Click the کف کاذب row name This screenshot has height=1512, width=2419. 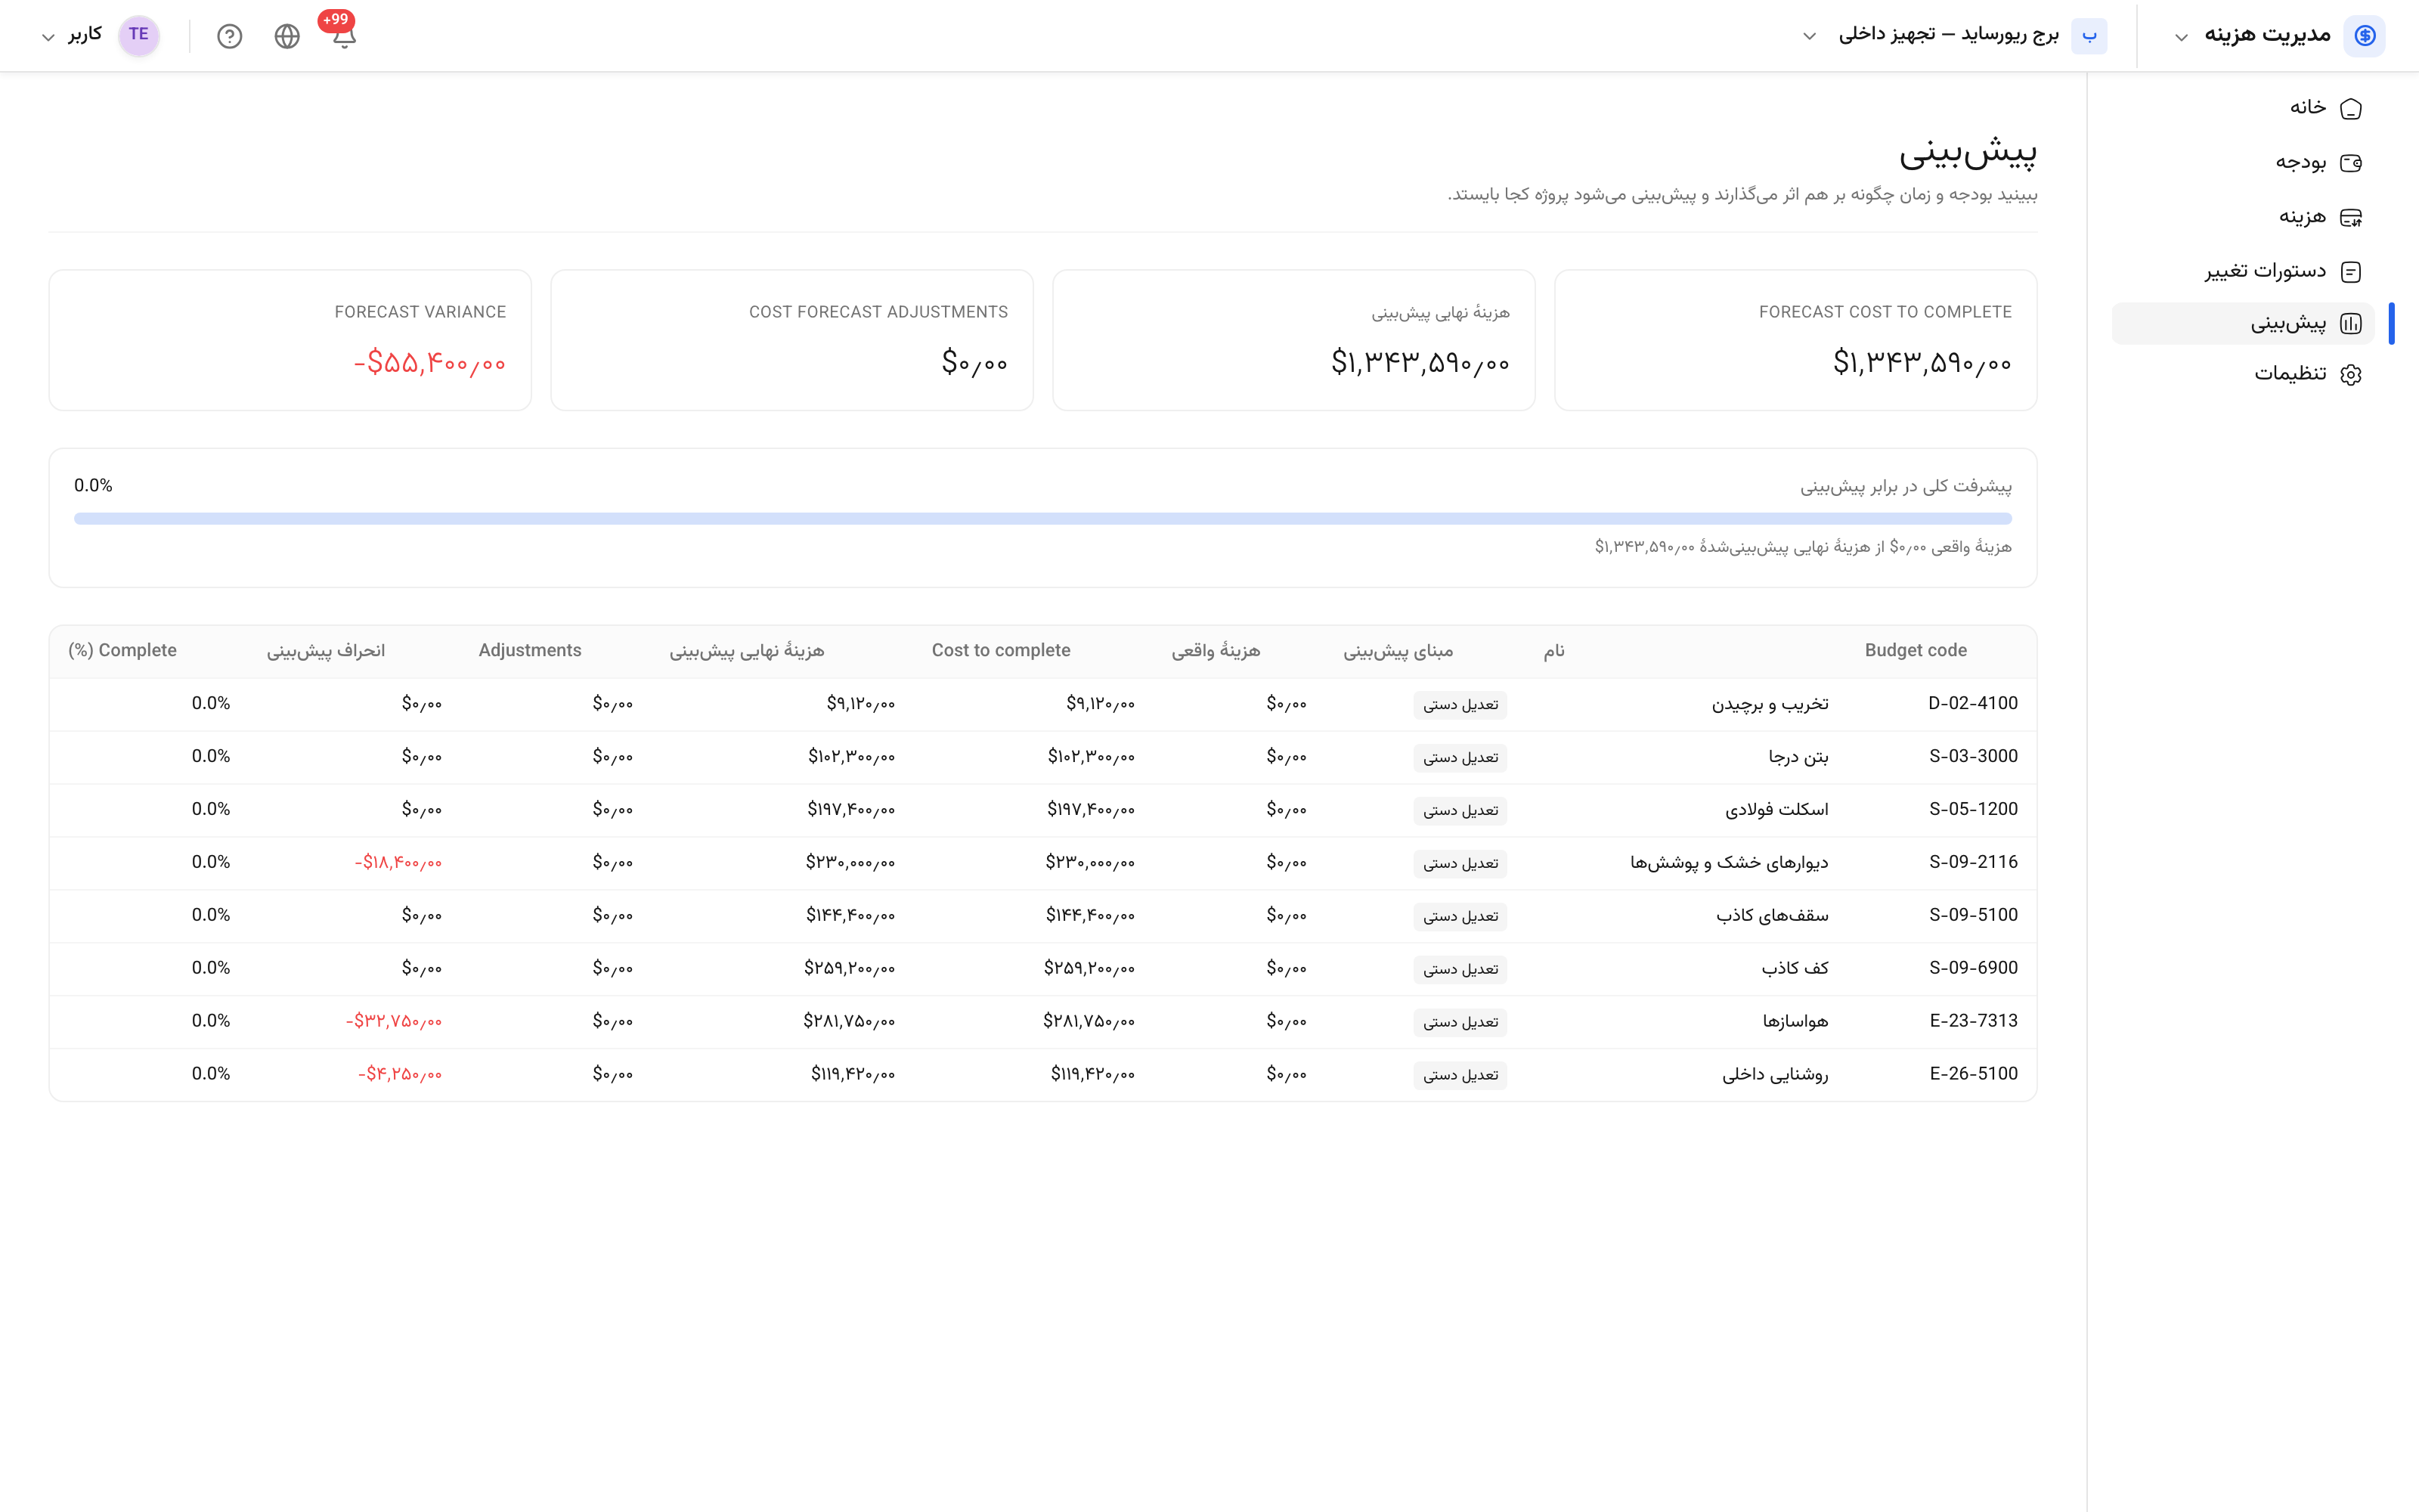point(1795,969)
